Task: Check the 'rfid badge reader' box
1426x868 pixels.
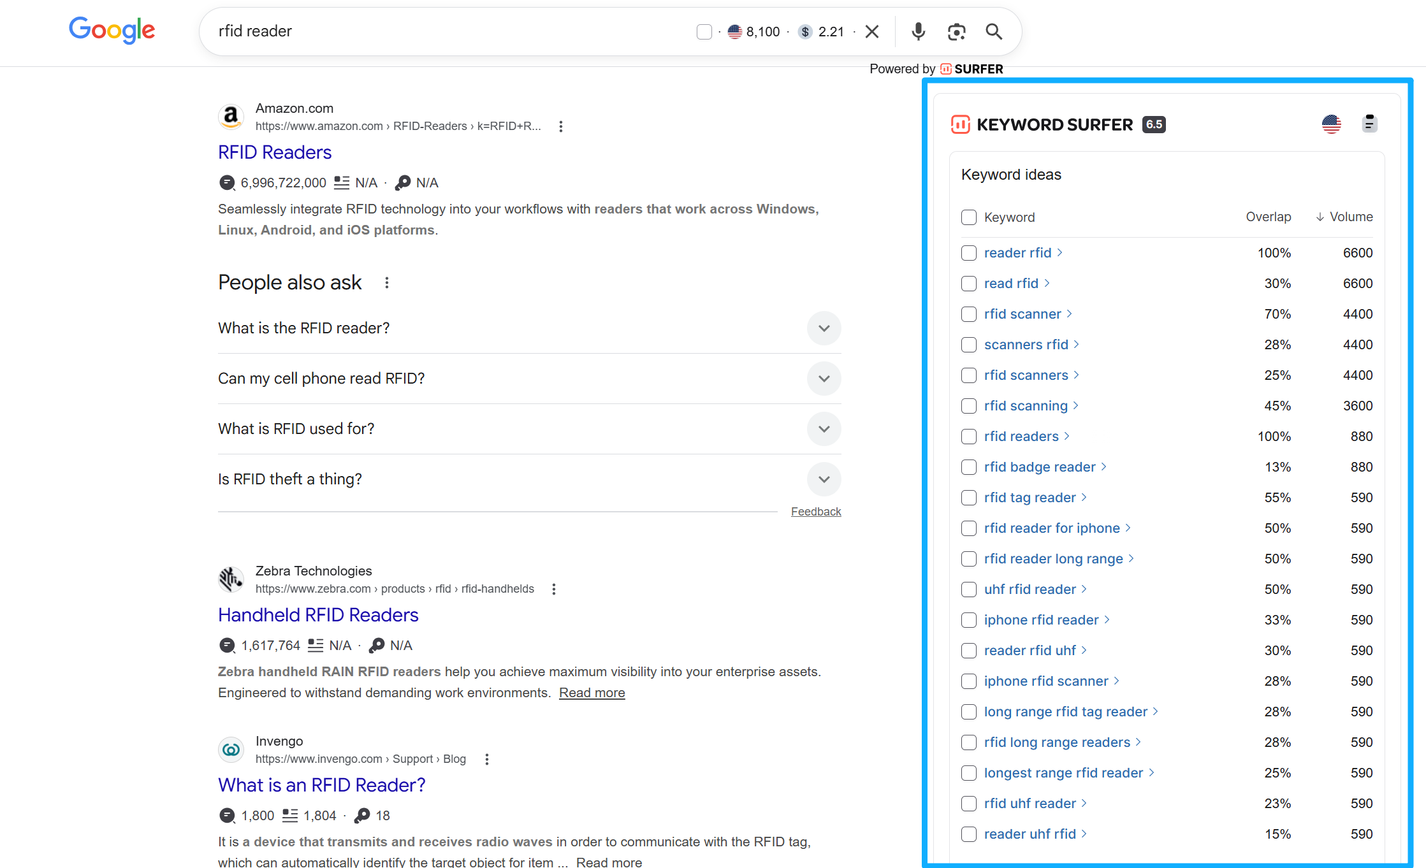Action: pos(969,467)
